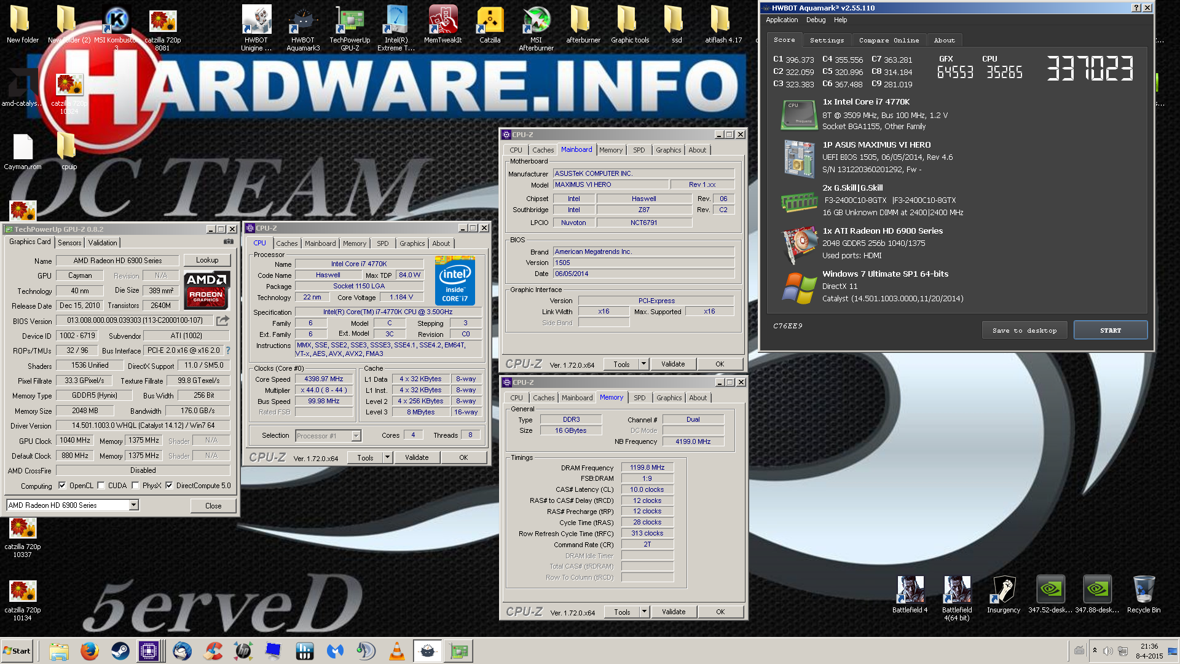Open the Graphic tools folder on desktop
Viewport: 1180px width, 664px height.
630,25
